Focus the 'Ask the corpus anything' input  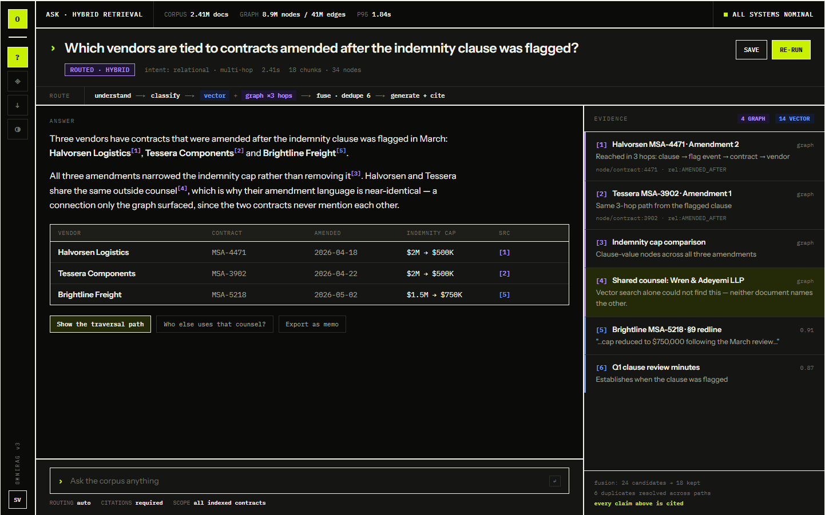pyautogui.click(x=309, y=481)
